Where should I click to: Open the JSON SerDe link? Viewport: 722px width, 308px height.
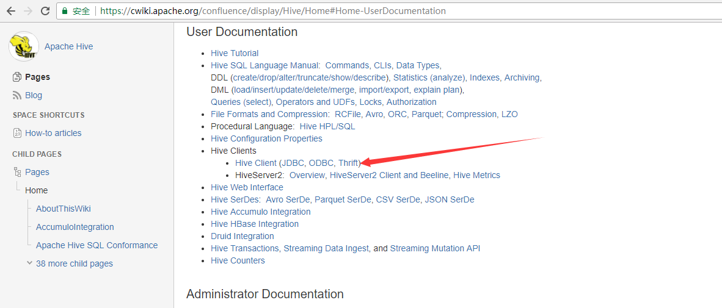pyautogui.click(x=450, y=199)
